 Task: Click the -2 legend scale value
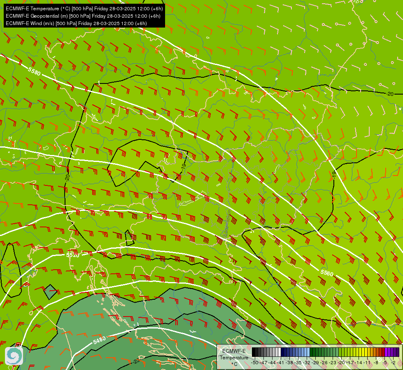pyautogui.click(x=393, y=363)
